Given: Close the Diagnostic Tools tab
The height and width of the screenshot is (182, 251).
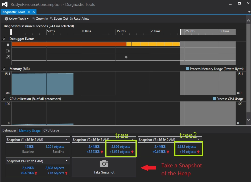Looking at the screenshot, I should click(34, 12).
